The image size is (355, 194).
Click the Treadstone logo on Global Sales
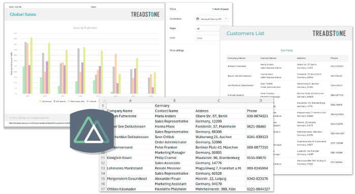(145, 14)
